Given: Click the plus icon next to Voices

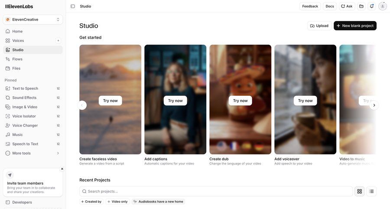Looking at the screenshot, I should coord(58,41).
